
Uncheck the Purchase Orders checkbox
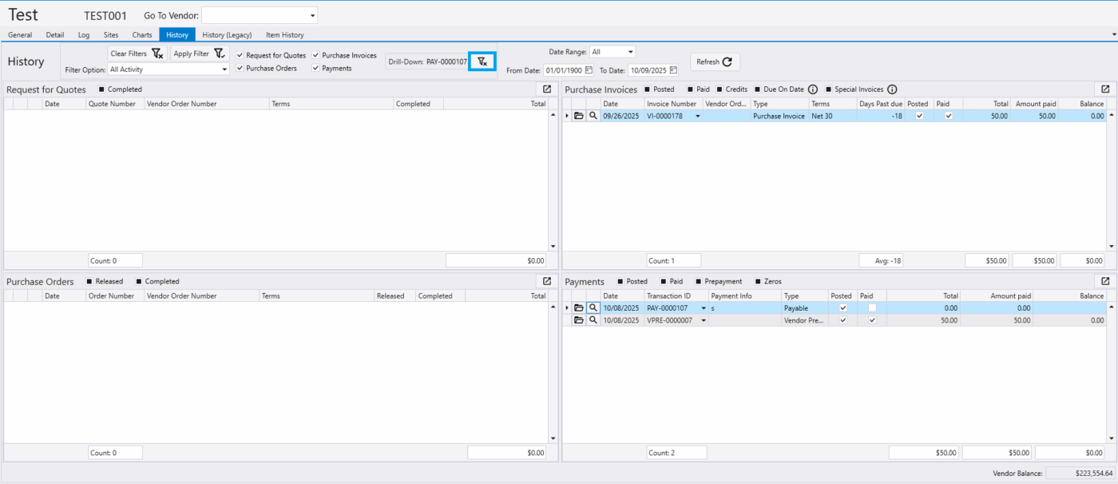click(x=240, y=69)
